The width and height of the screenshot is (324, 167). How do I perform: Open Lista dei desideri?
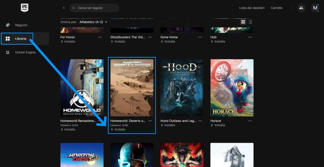coord(251,8)
